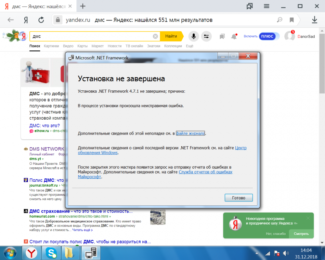Switch to Маркет tab
This screenshot has height=260, width=325.
(97, 46)
